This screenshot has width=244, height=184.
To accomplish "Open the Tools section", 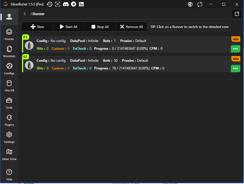I will point(9,103).
